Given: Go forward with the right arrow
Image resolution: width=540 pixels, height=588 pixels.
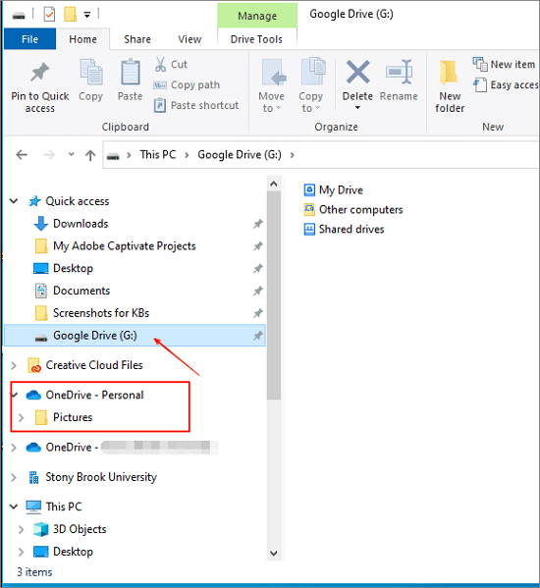Looking at the screenshot, I should pyautogui.click(x=49, y=154).
